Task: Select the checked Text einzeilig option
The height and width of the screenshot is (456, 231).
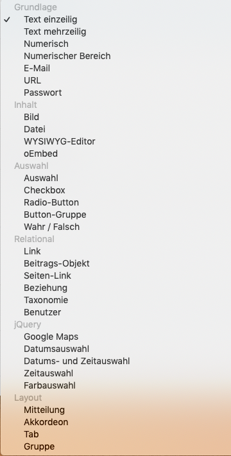Action: coord(116,19)
